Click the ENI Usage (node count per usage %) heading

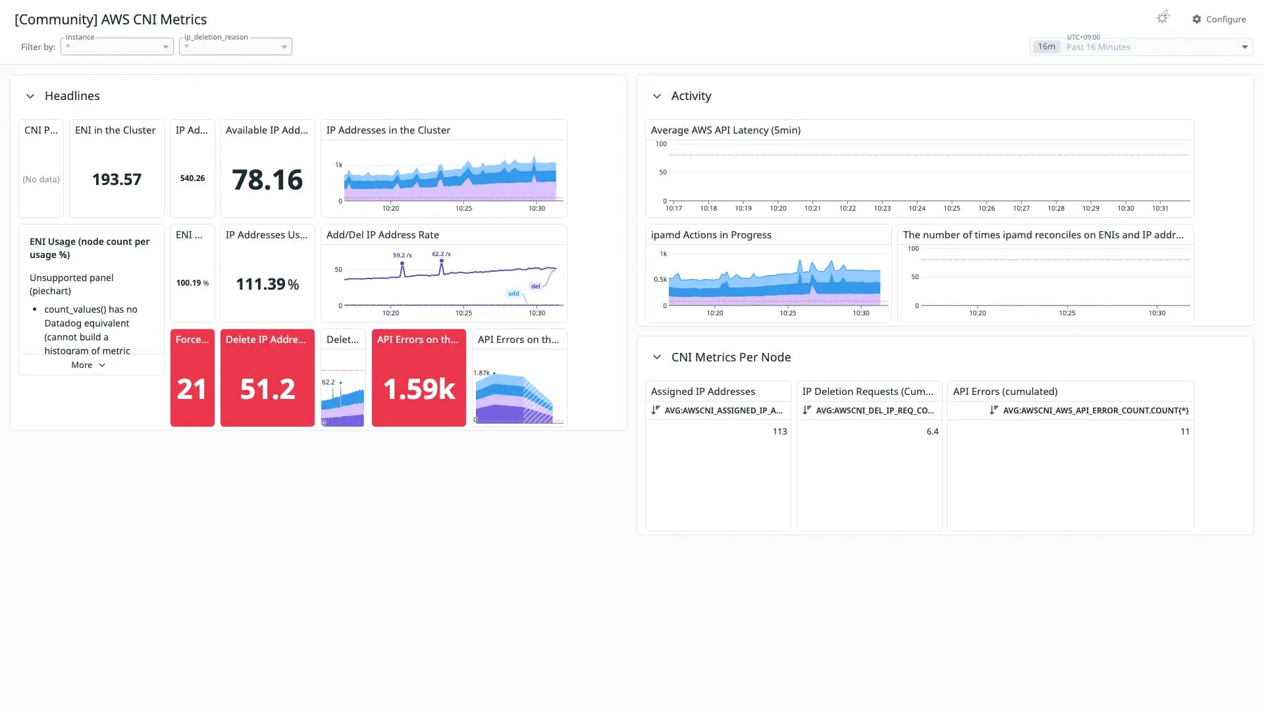[90, 248]
